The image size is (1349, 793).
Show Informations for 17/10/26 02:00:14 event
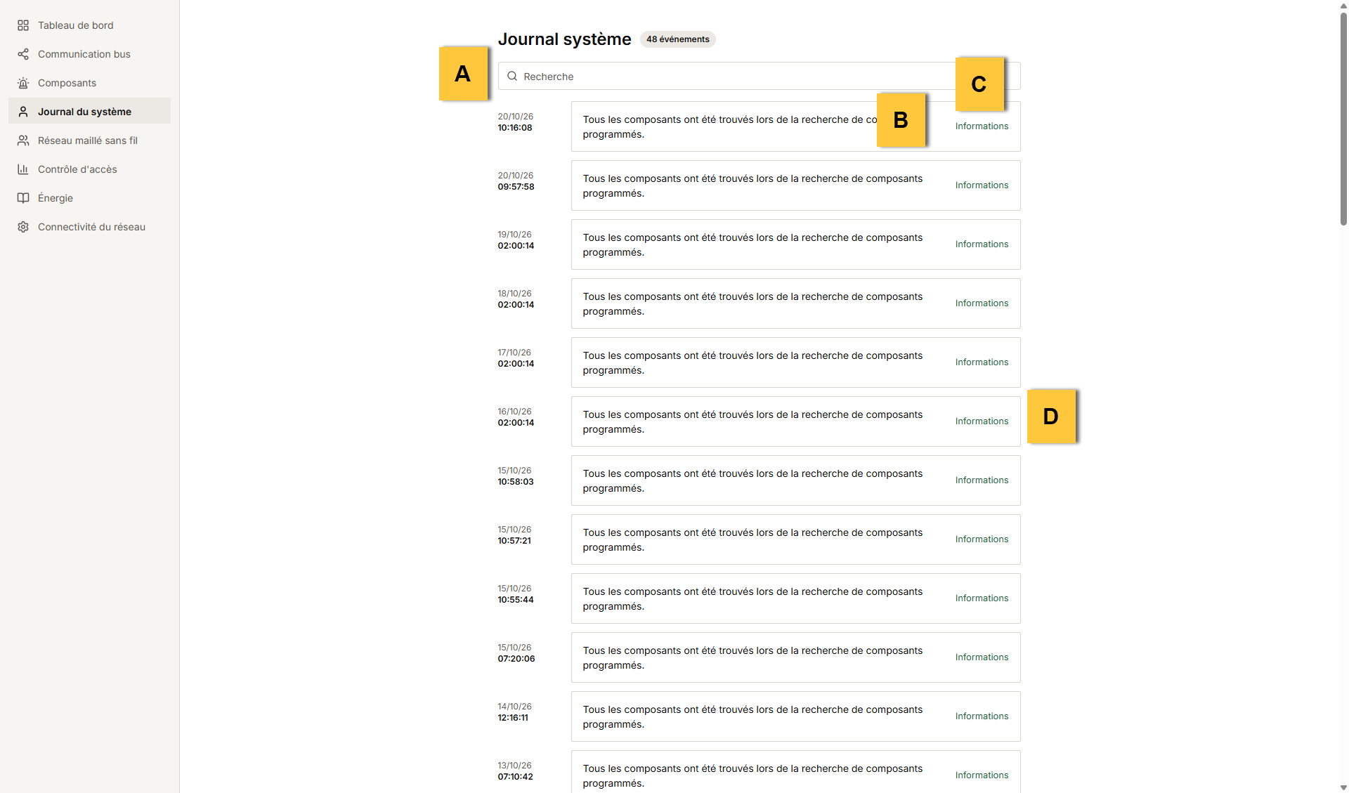(982, 362)
